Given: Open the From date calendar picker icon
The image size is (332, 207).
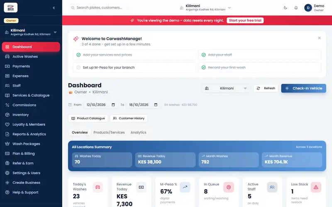Looking at the screenshot, I should point(113,105).
